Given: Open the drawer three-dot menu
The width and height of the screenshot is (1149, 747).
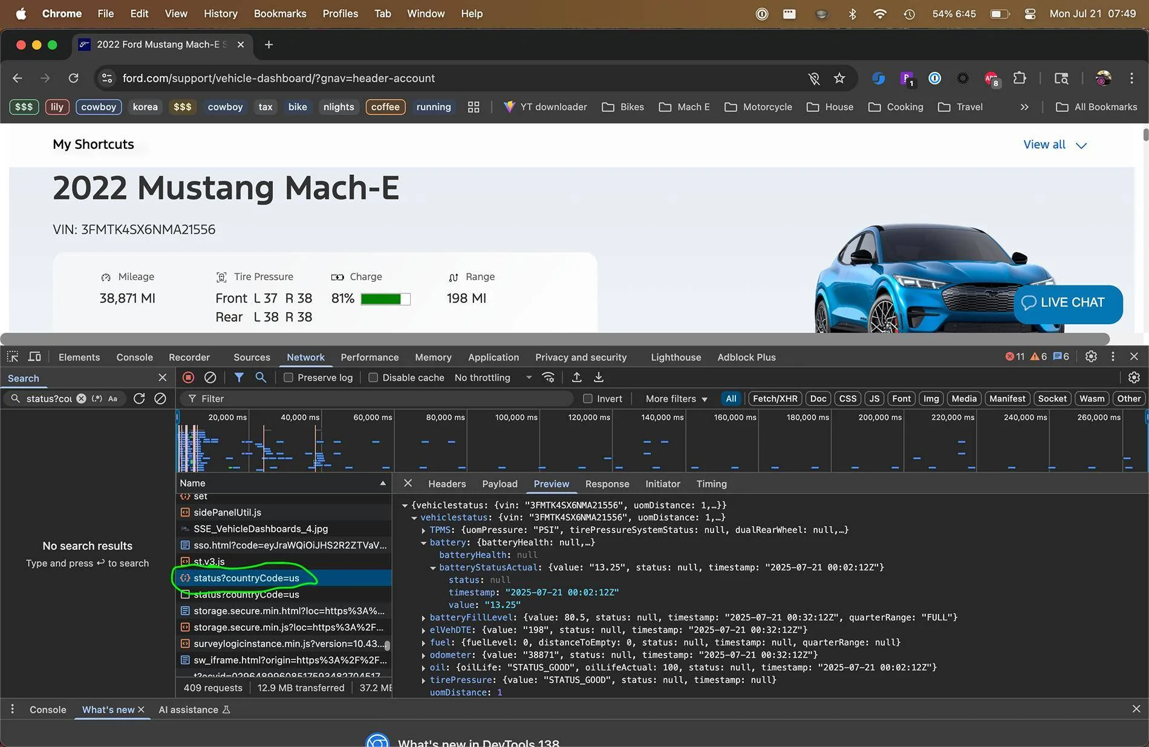Looking at the screenshot, I should pos(12,709).
